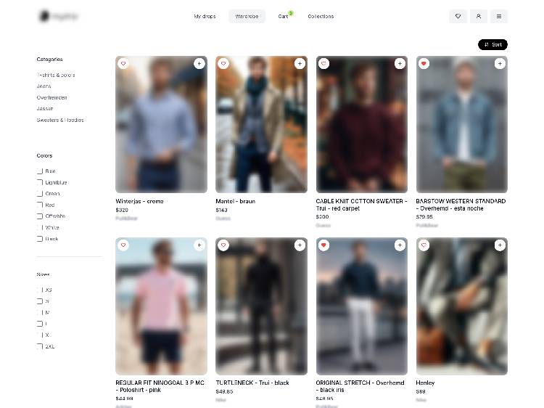Go to the My drops tab
This screenshot has width=544, height=408.
click(205, 16)
